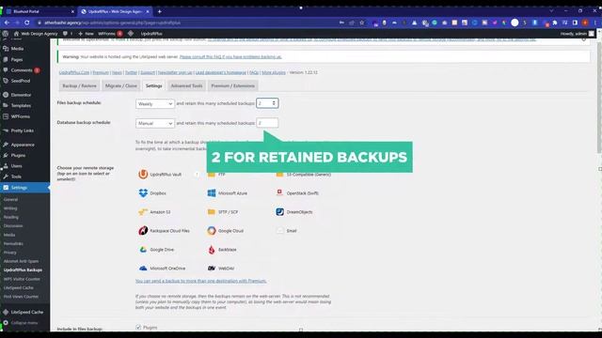
Task: Bookmark this page with star icon
Action: pyautogui.click(x=361, y=23)
